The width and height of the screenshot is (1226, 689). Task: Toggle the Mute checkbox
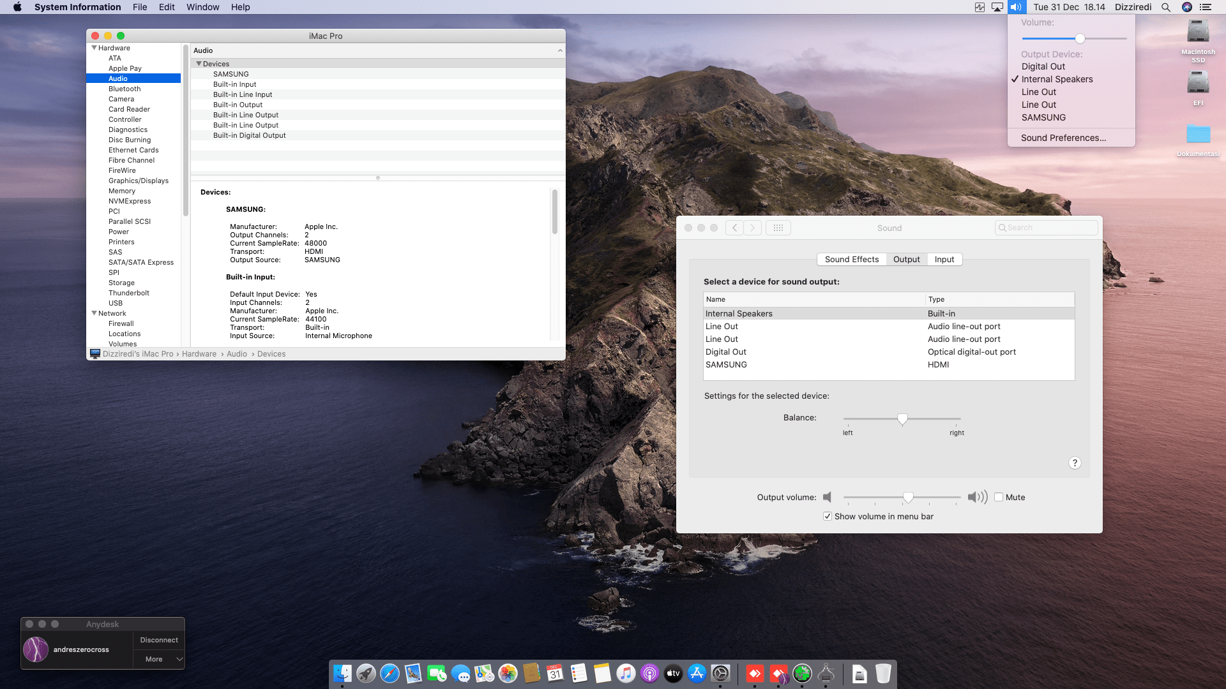click(999, 498)
